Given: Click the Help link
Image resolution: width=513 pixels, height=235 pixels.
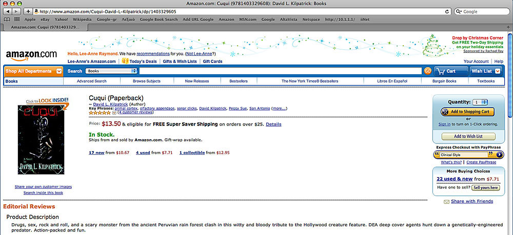Looking at the screenshot, I should (x=499, y=61).
